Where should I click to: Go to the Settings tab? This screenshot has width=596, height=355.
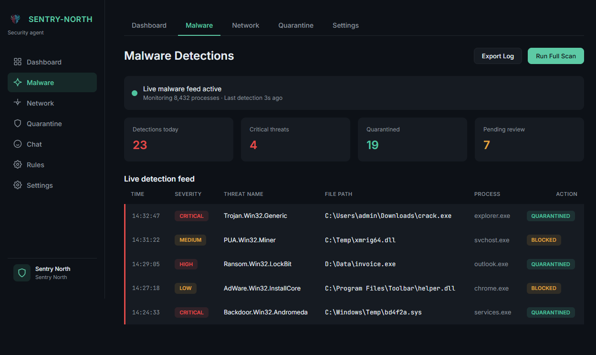tap(345, 25)
